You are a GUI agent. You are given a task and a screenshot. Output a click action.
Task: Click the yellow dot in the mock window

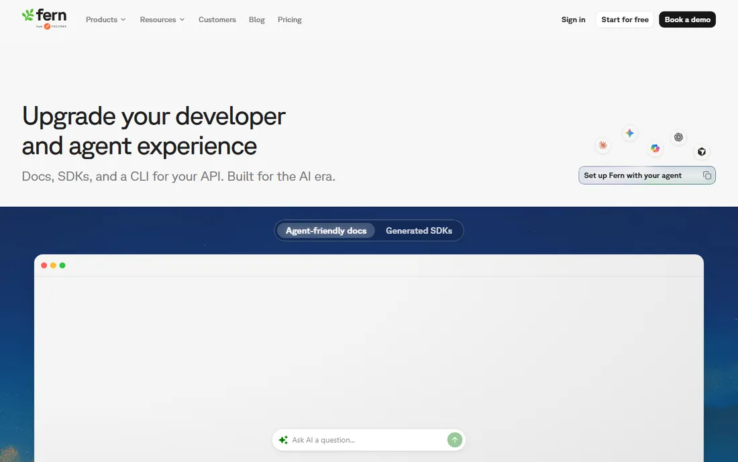click(53, 266)
